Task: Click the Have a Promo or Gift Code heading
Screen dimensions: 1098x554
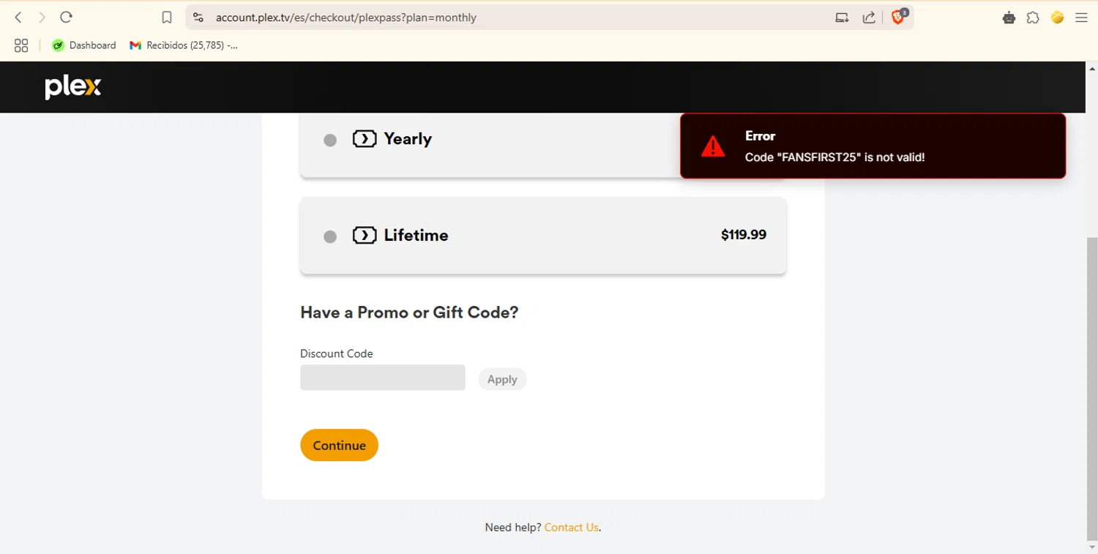Action: 409,312
